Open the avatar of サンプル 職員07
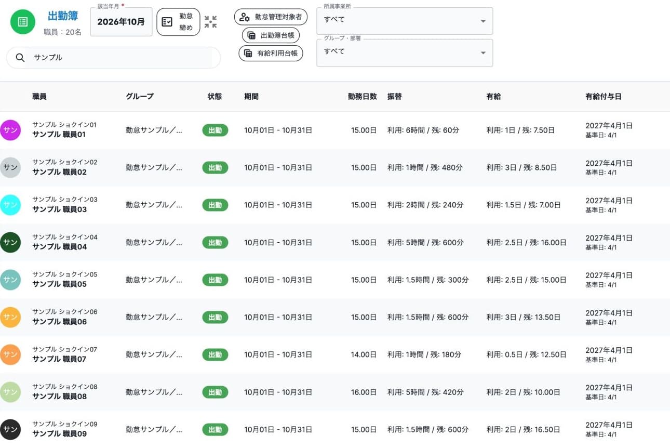Image resolution: width=670 pixels, height=448 pixels. click(10, 354)
